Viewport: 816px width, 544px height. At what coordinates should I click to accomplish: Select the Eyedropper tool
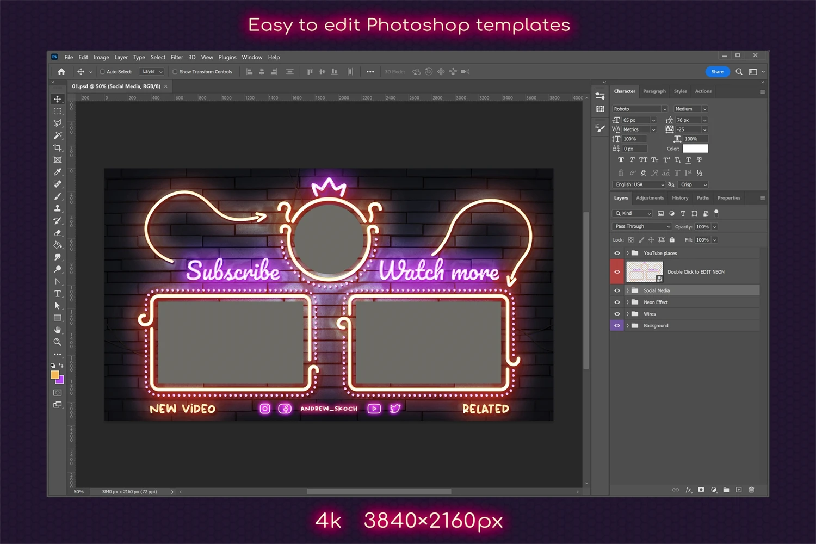point(58,172)
